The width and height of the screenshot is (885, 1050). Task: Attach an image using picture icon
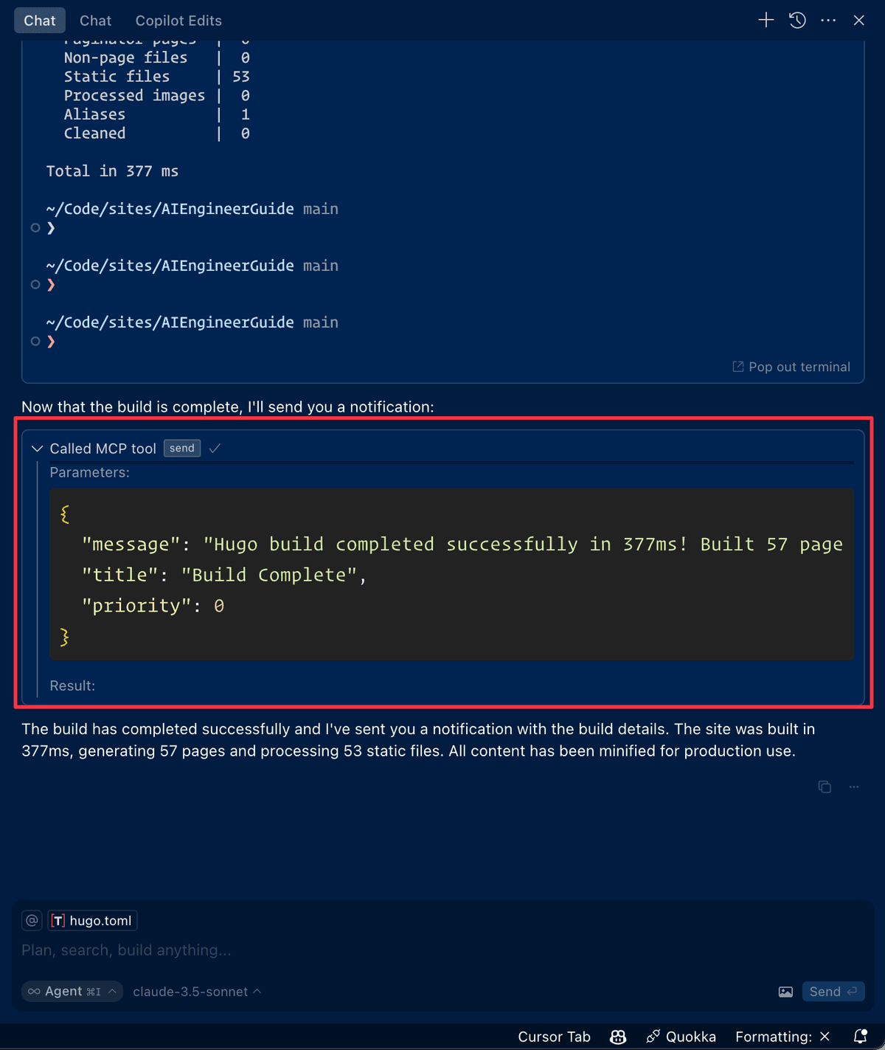785,992
